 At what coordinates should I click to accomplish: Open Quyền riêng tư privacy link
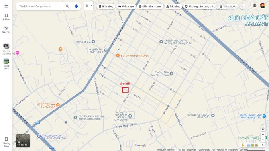tap(204, 150)
